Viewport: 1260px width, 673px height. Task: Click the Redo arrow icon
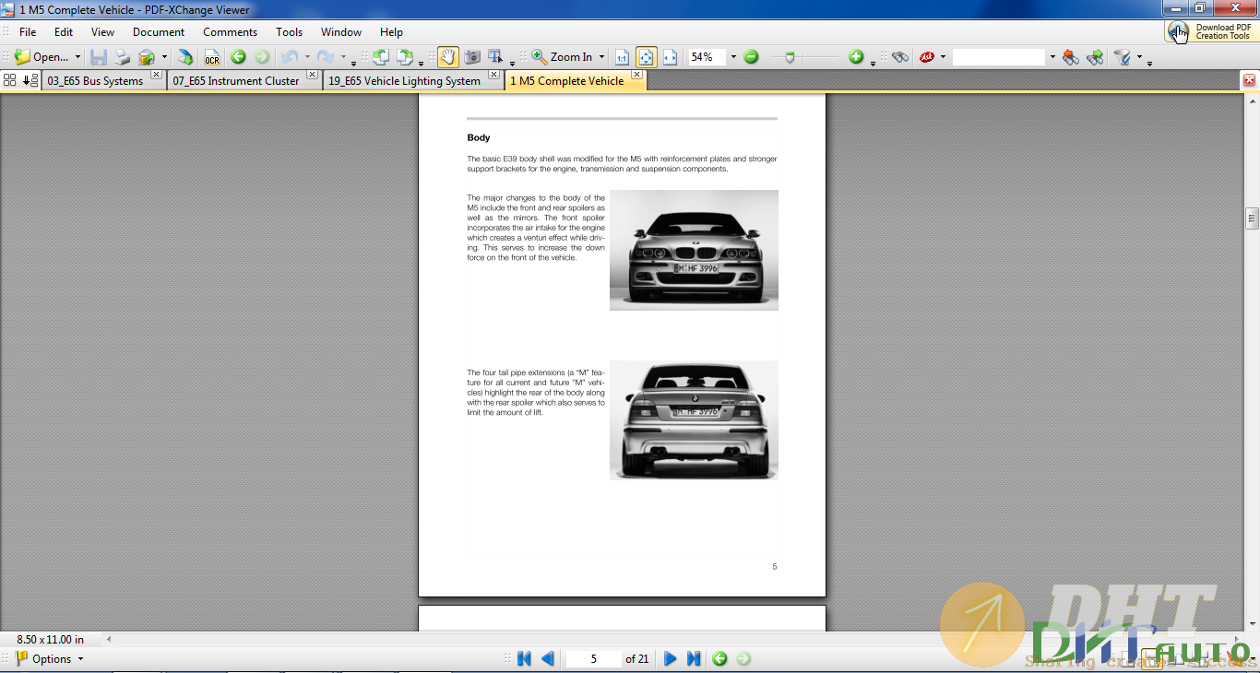coord(326,57)
